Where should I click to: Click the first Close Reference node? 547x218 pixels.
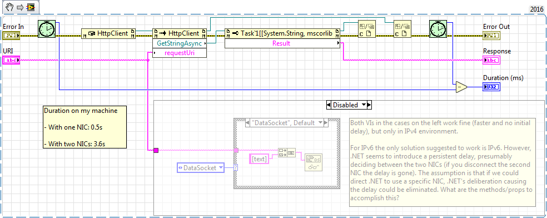pos(367,28)
